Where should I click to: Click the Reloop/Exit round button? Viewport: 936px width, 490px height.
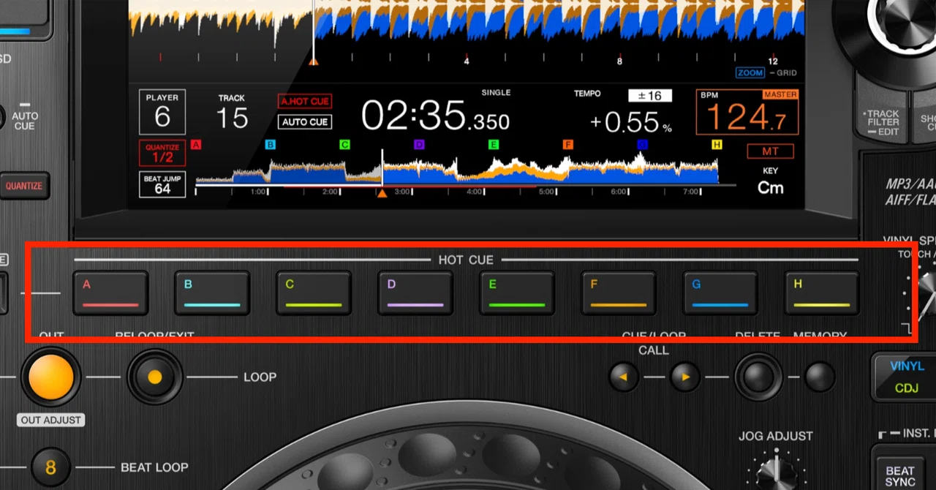pos(155,377)
